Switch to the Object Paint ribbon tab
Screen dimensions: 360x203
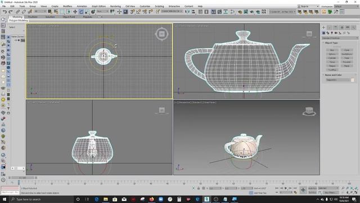pos(69,17)
